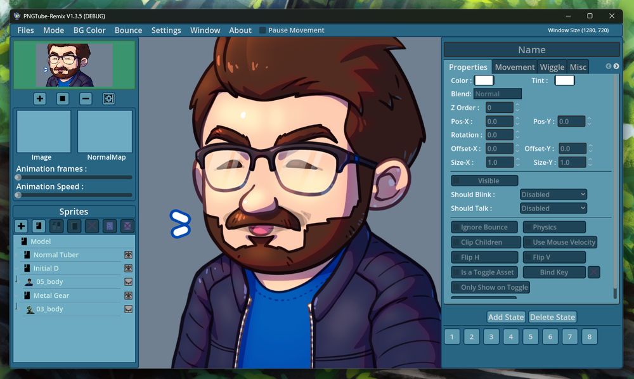Open the BG Color menu

pyautogui.click(x=89, y=30)
